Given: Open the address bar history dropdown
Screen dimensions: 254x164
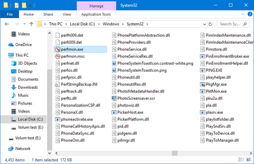Looking at the screenshot, I should pos(205,24).
